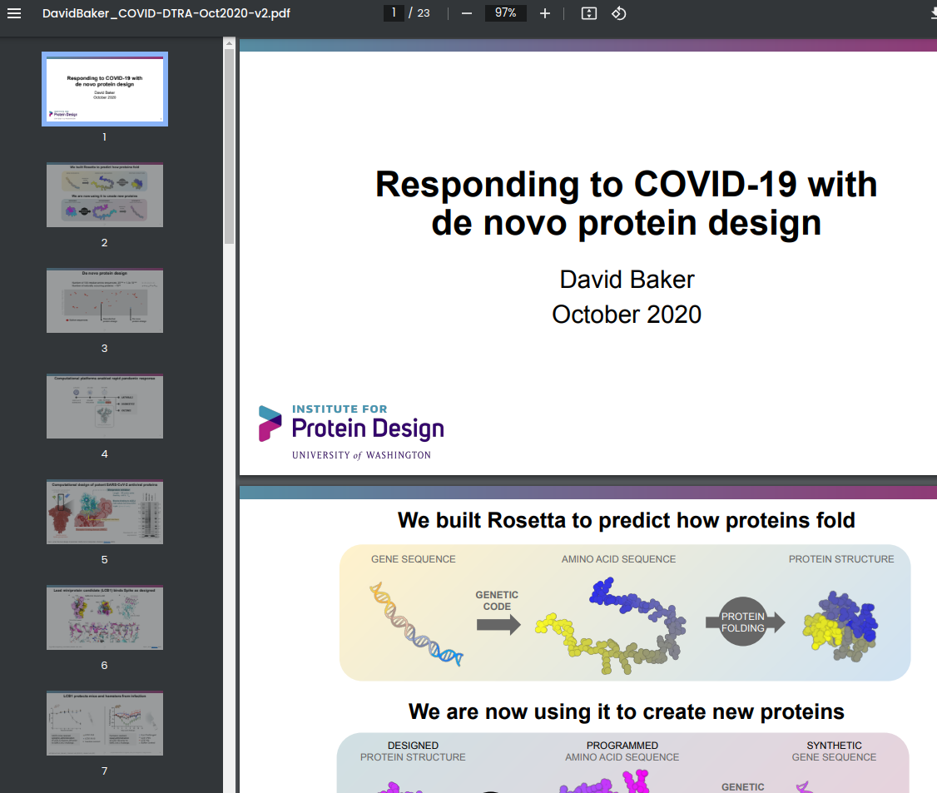Click the 'AMINO ACID SEQUENCE' label
Image resolution: width=937 pixels, height=793 pixels.
click(618, 558)
